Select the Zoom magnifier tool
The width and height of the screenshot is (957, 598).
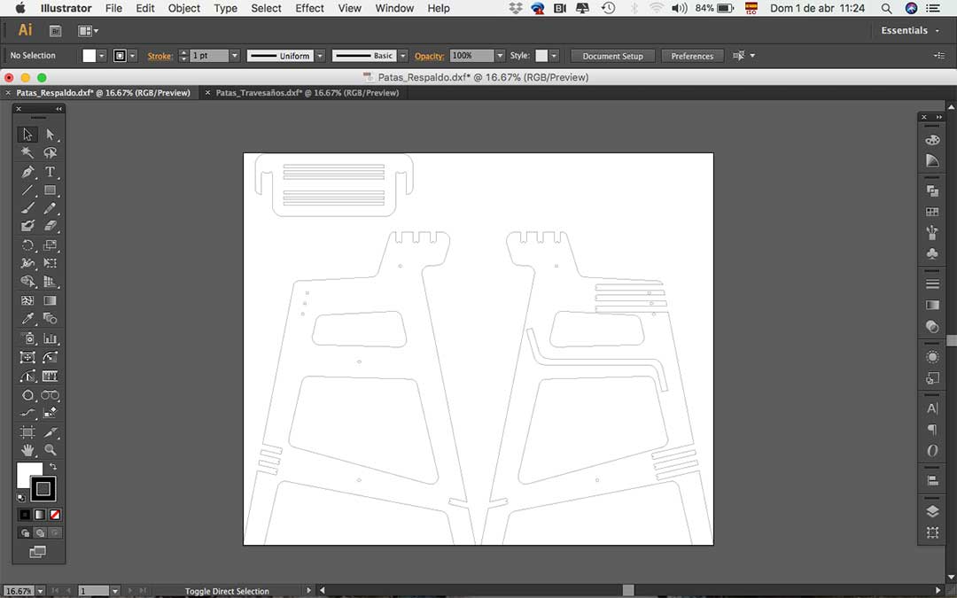pos(50,450)
